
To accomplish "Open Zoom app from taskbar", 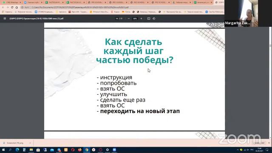I will tap(114, 150).
